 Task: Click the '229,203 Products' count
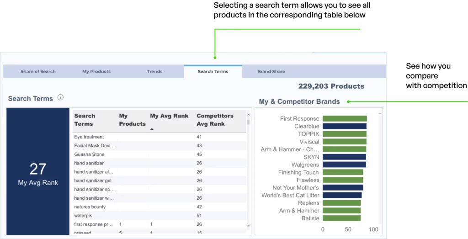click(331, 86)
